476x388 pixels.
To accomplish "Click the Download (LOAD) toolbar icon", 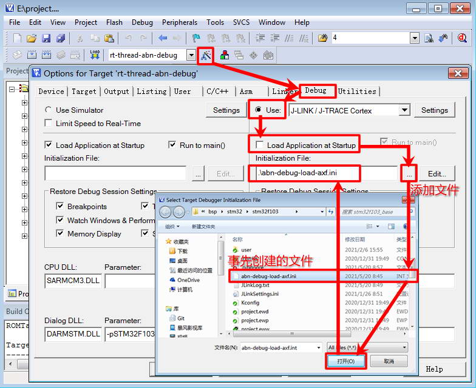I will tap(95, 55).
